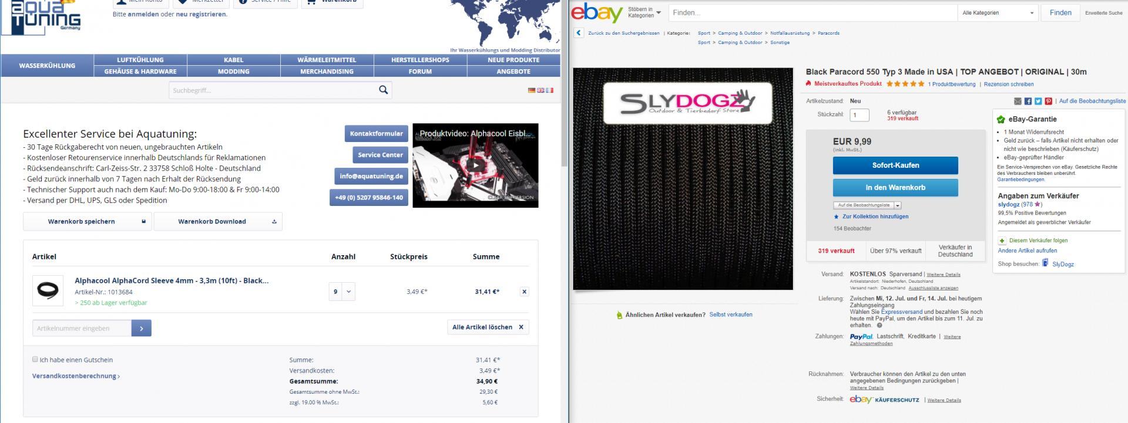Click the phone number button
The height and width of the screenshot is (423, 1128).
click(369, 197)
